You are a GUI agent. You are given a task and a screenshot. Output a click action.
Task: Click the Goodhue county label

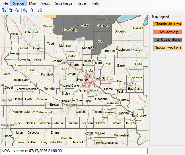tap(101, 99)
